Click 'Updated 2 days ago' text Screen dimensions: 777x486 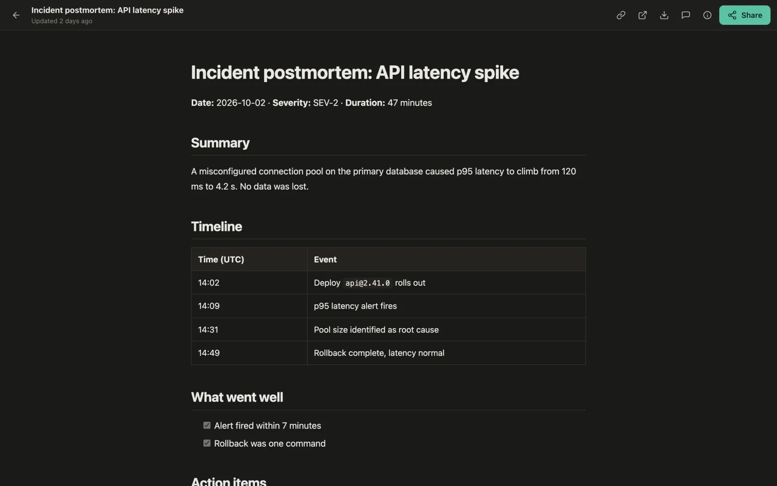coord(62,21)
